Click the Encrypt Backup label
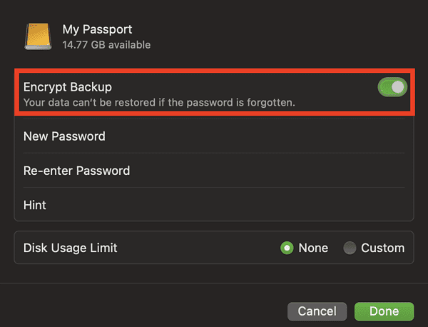 [x=67, y=87]
